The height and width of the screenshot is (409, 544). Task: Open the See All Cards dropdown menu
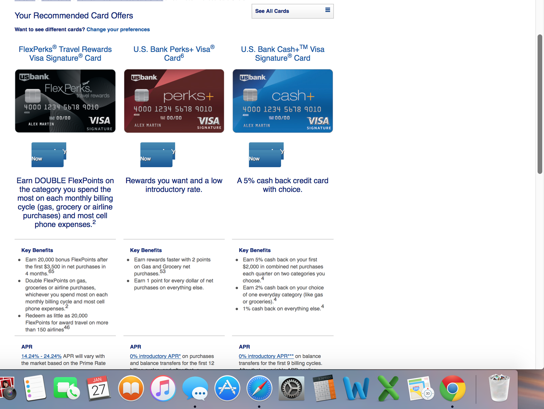292,11
